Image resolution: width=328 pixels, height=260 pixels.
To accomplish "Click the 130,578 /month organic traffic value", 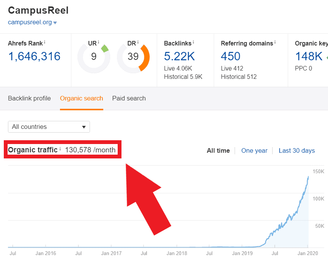I will [90, 150].
